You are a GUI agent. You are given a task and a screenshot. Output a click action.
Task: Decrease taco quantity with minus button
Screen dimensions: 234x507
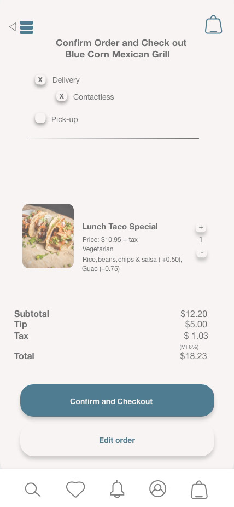coord(202,252)
